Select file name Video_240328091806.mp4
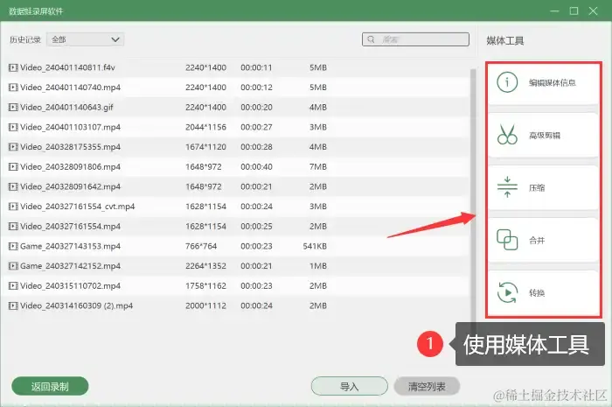 pos(70,167)
